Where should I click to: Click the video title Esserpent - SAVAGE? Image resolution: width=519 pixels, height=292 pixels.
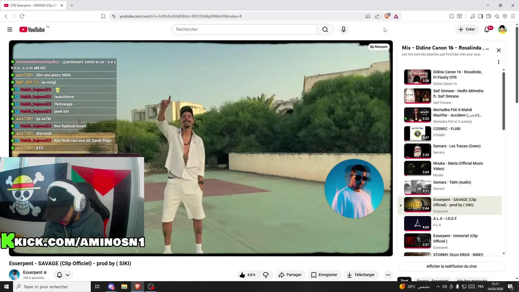click(70, 264)
